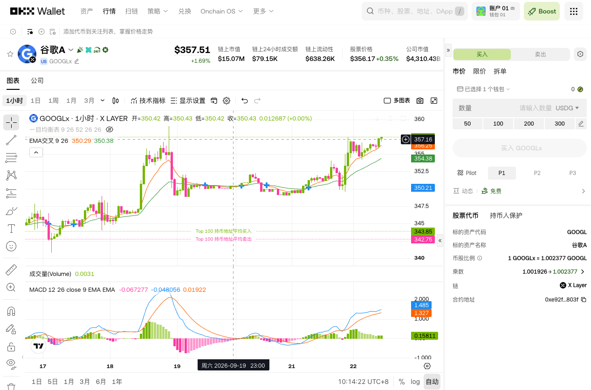The image size is (591, 390).
Task: Copy the contract address 0xe92f...803f
Action: 583,300
